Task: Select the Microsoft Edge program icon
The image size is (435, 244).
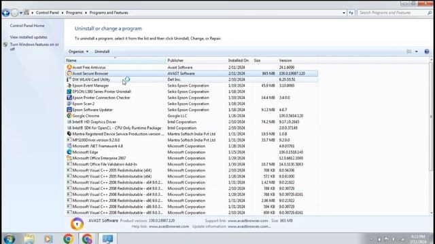Action: 69,152
